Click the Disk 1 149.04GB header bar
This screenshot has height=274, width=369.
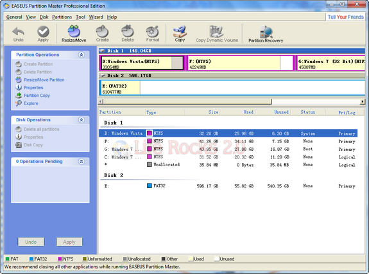point(232,51)
